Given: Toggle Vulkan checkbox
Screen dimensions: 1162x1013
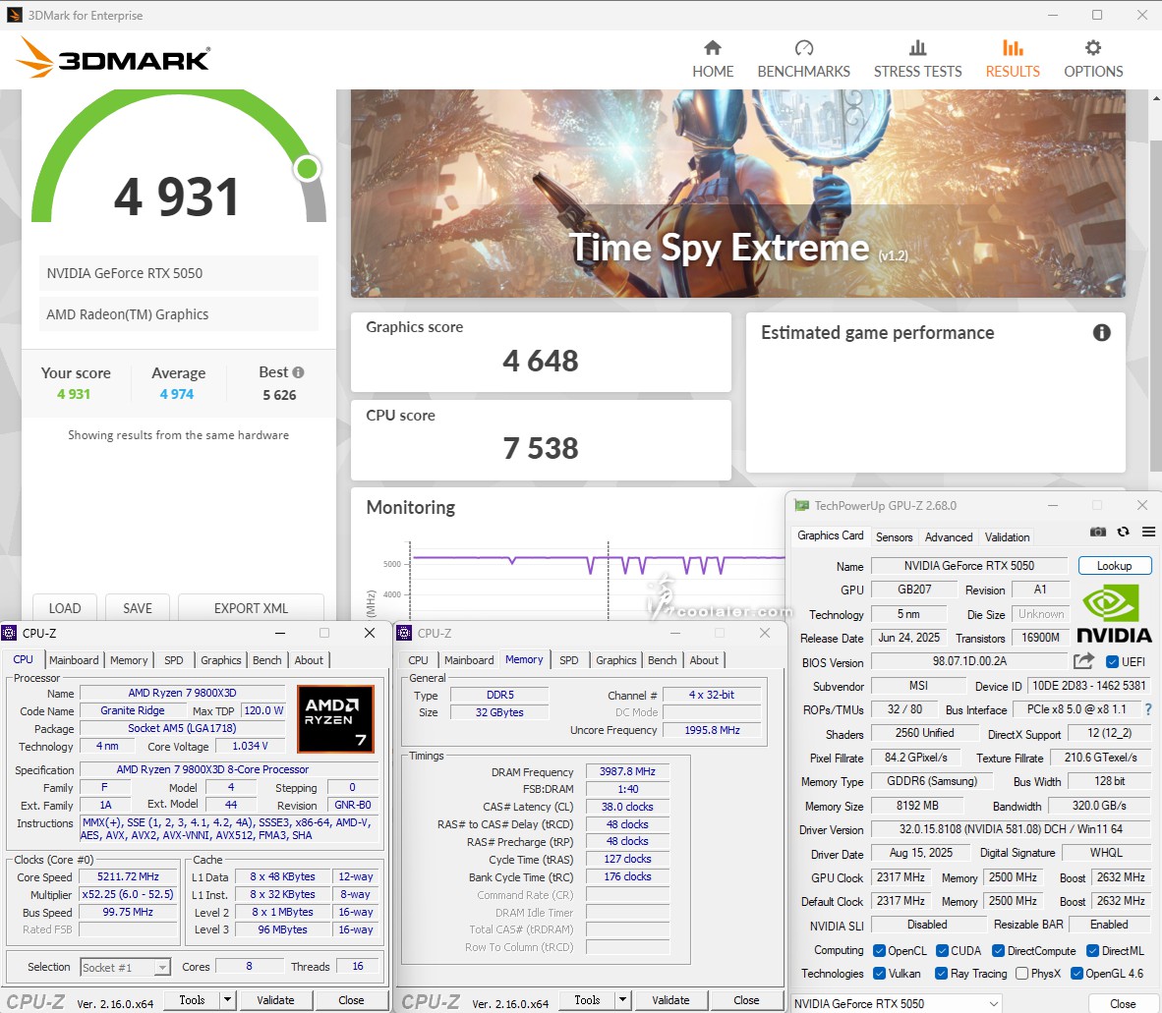Looking at the screenshot, I should point(879,973).
